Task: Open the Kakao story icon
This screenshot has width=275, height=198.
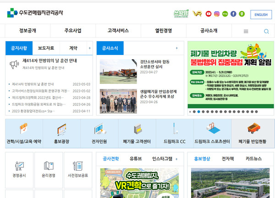Action: (x=242, y=14)
